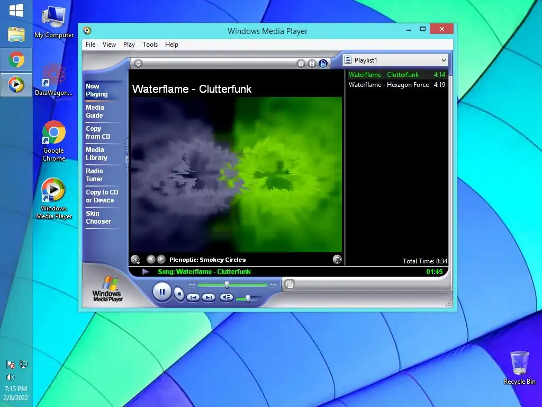This screenshot has width=542, height=407.
Task: Open File Explorer from the taskbar
Action: click(16, 34)
